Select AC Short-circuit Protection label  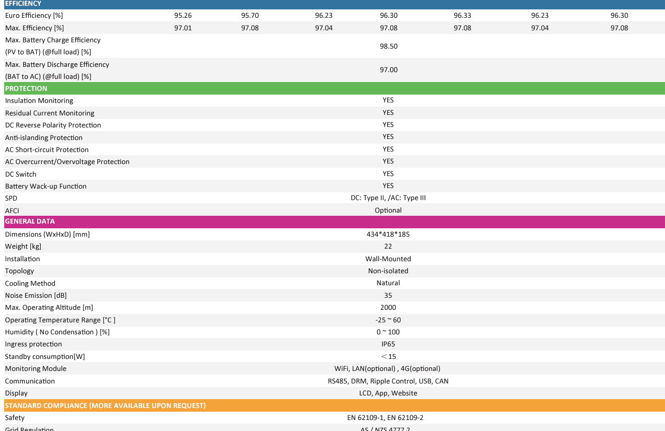pyautogui.click(x=47, y=149)
